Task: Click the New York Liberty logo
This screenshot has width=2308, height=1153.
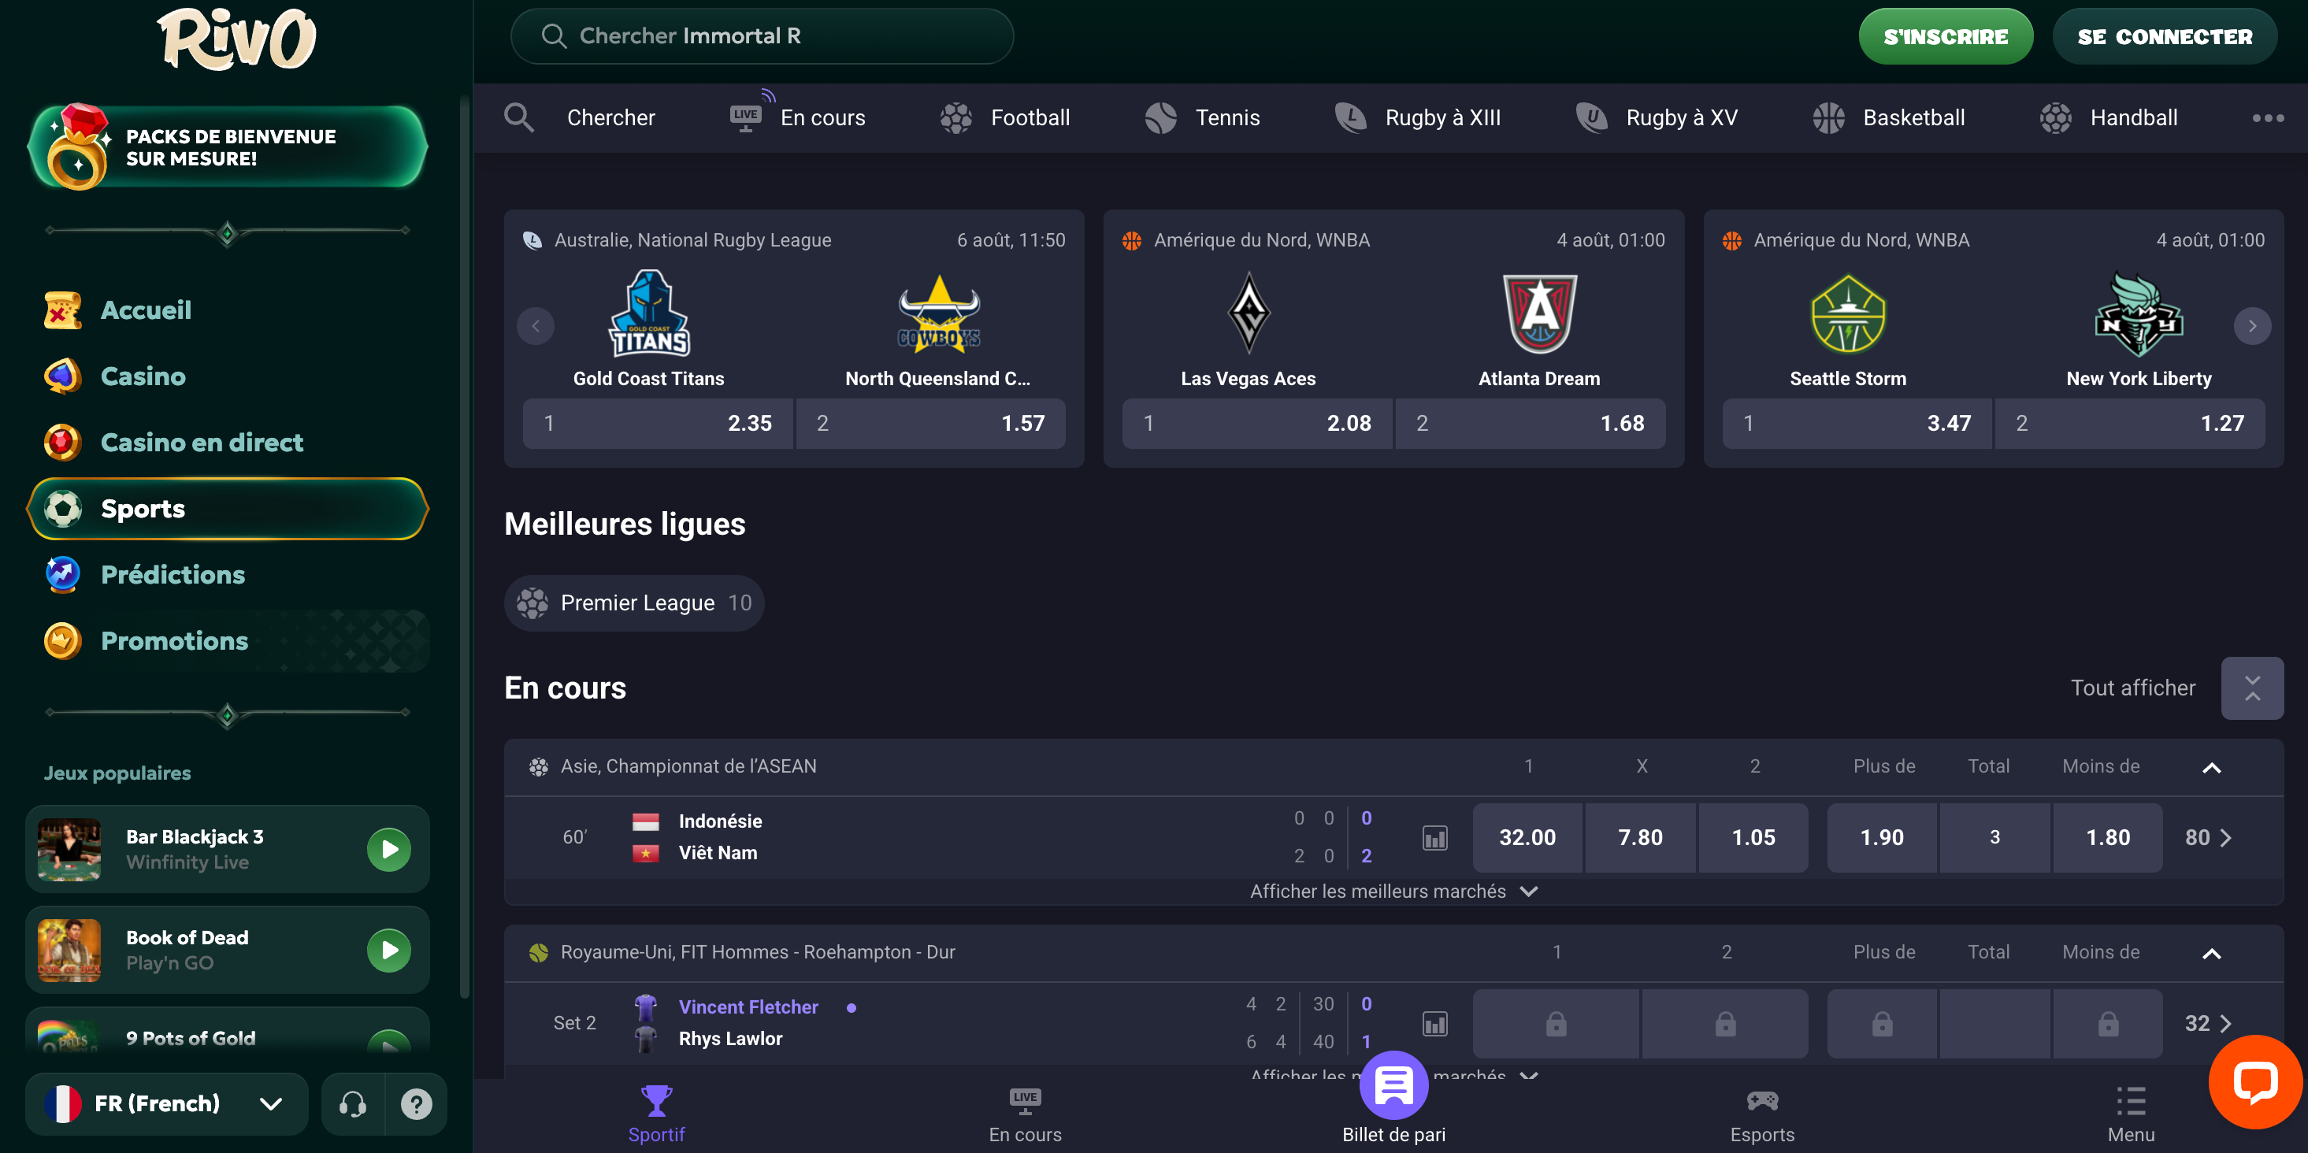Action: click(x=2139, y=313)
